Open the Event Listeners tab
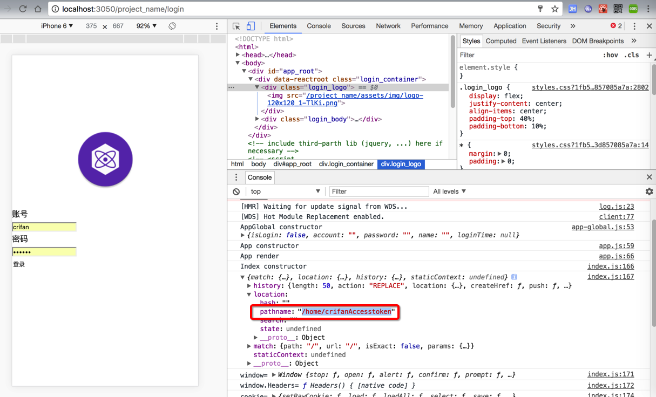656x397 pixels. (x=544, y=41)
